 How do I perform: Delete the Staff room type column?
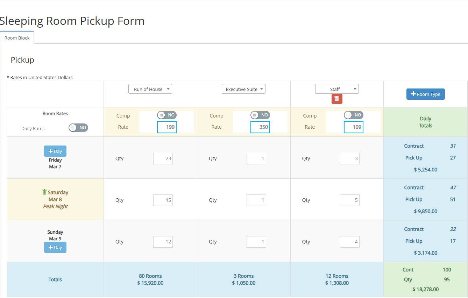tap(337, 99)
